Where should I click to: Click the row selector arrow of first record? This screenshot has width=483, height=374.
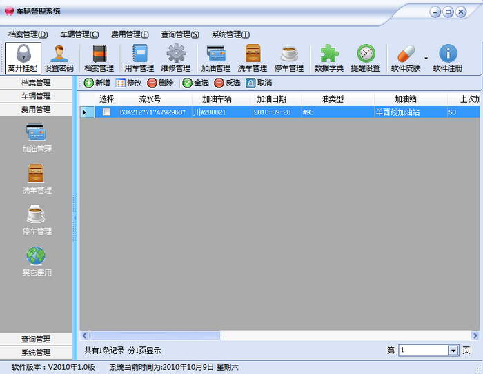[x=87, y=112]
